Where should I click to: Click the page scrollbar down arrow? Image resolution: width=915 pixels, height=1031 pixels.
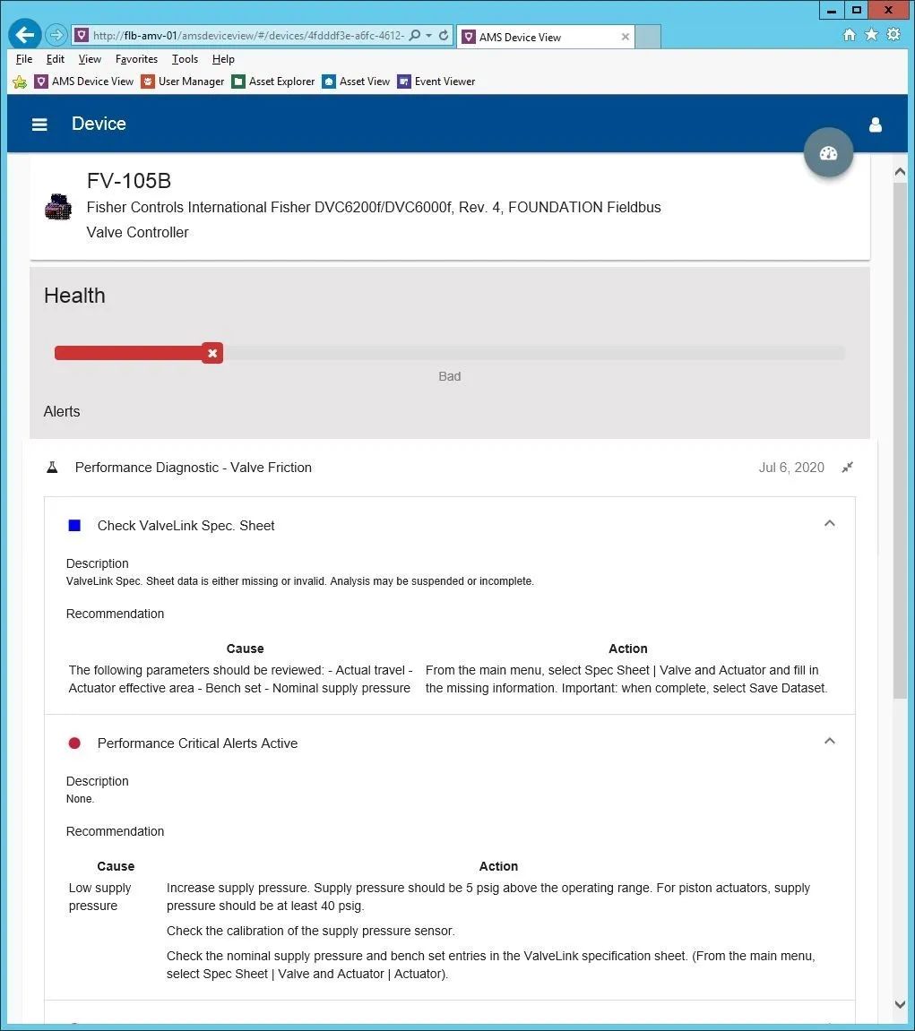[901, 1004]
